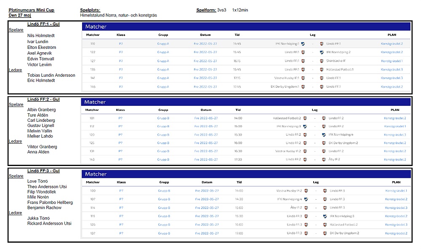This screenshot has height=249, width=421.
Task: Select player name Nils Holmstedt
Action: (41, 35)
